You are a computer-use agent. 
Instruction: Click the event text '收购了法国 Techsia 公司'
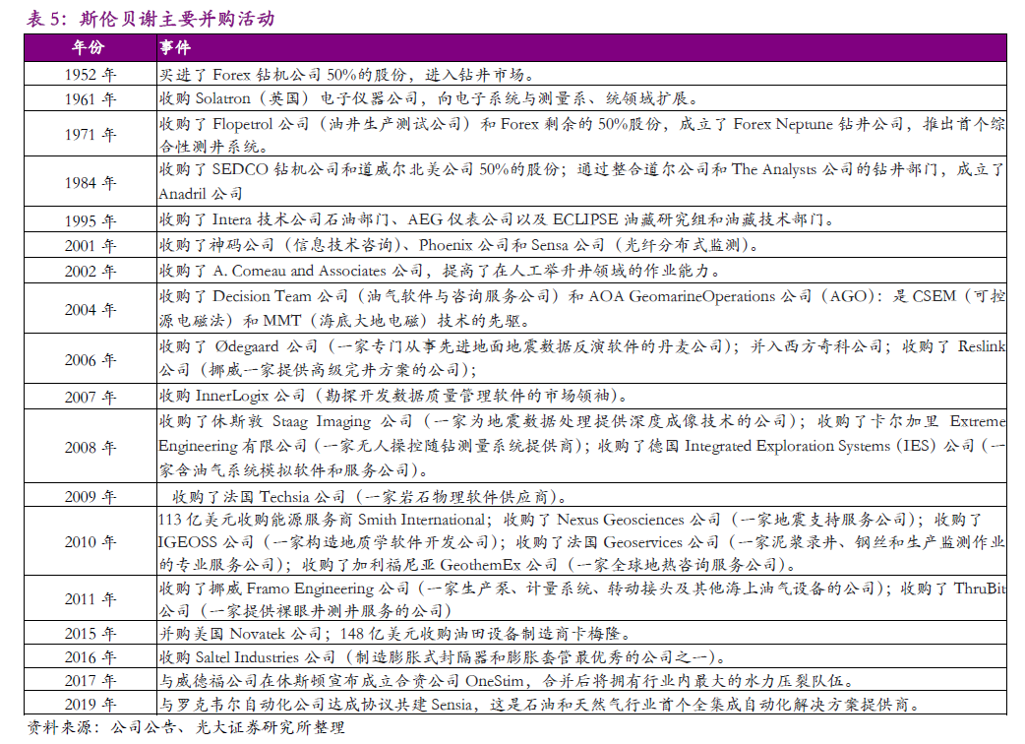coord(258,497)
